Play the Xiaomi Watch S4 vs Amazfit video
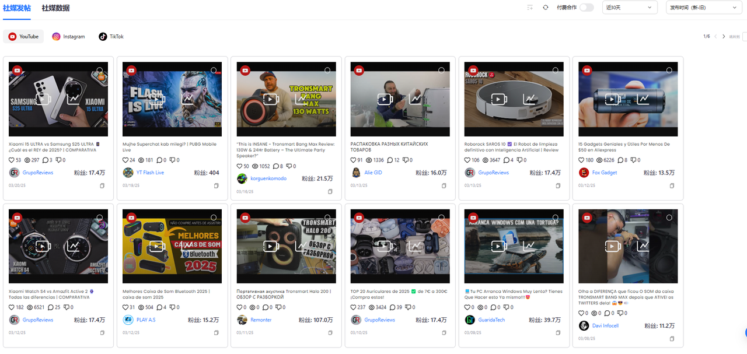This screenshot has height=354, width=747. [x=43, y=246]
